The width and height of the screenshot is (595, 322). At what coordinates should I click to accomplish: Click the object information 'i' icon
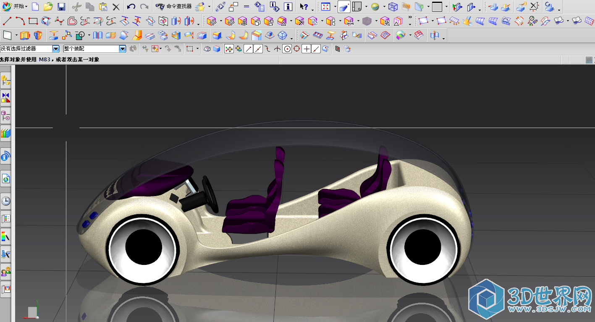[288, 7]
